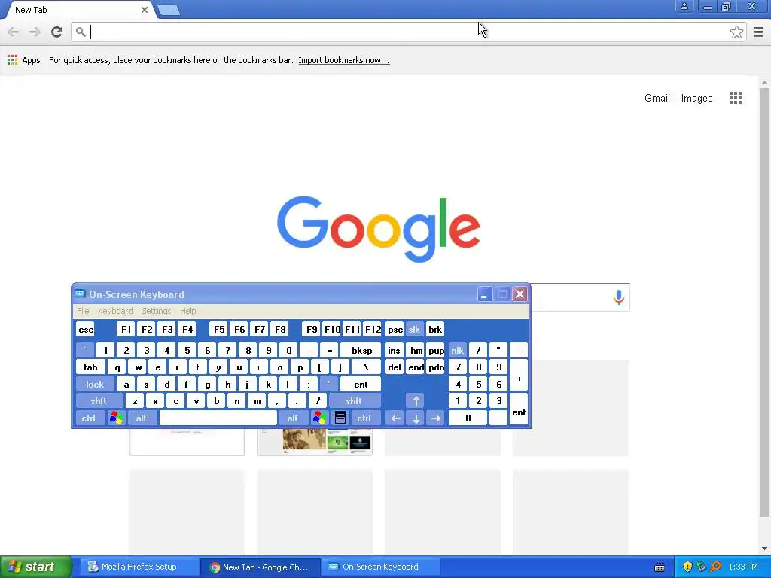Toggle the right alt key

(293, 418)
